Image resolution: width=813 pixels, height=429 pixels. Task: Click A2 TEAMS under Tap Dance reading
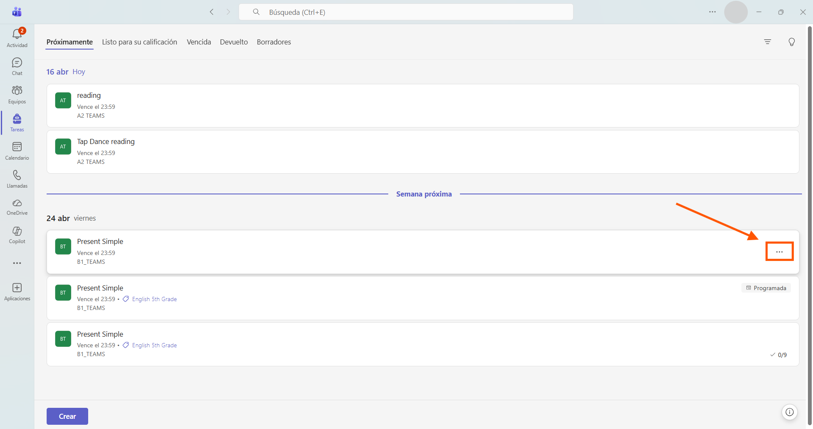91,162
